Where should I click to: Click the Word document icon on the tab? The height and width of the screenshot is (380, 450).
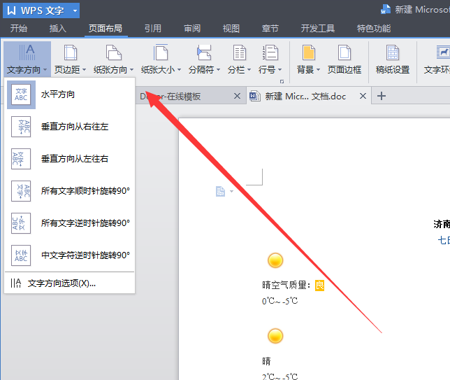[254, 96]
